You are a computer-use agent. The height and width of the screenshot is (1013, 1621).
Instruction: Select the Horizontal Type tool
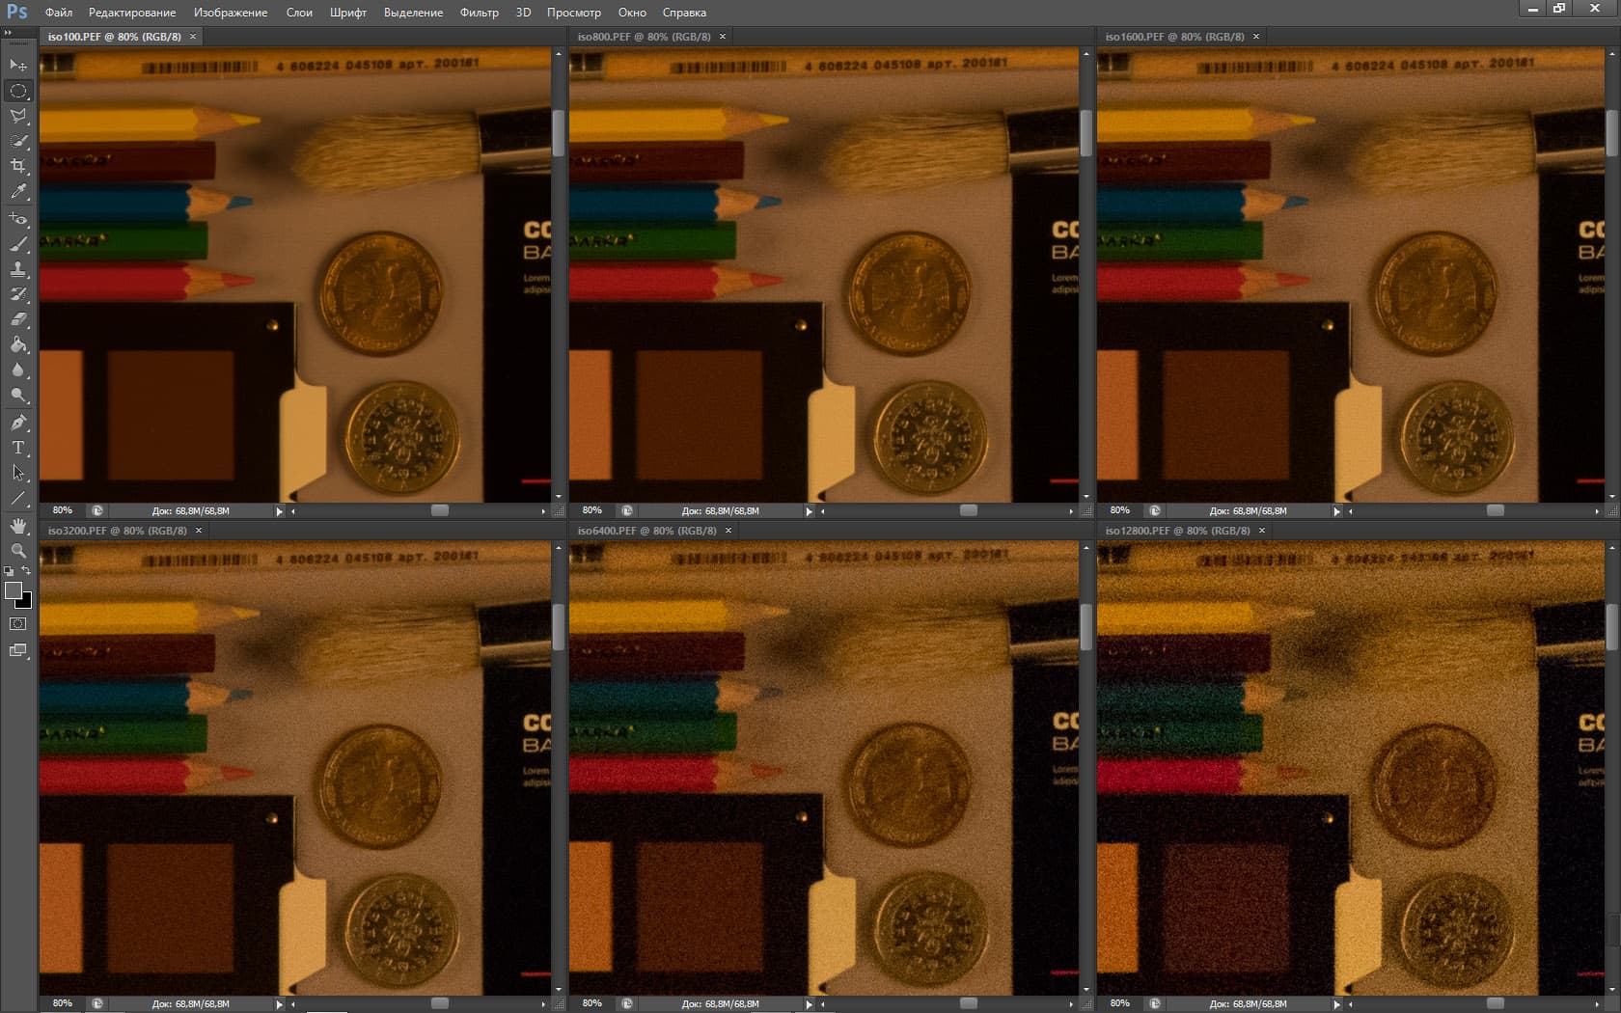click(x=18, y=448)
